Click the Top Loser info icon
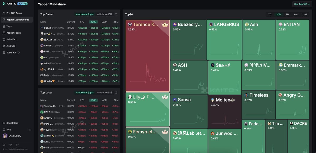This screenshot has height=153, width=316. pyautogui.click(x=116, y=93)
